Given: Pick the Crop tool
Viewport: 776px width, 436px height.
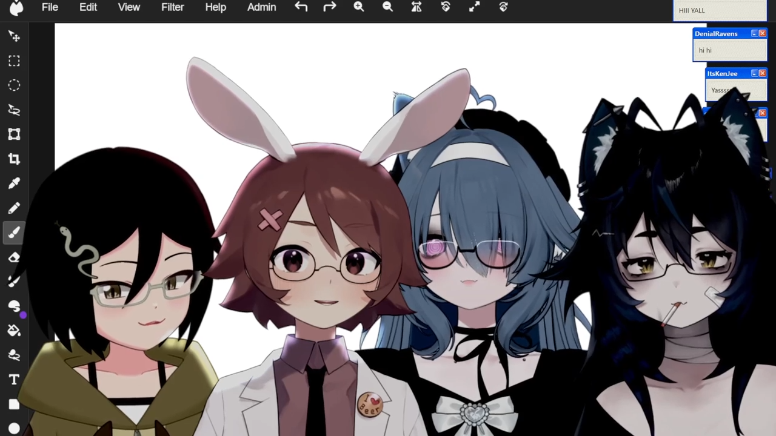Looking at the screenshot, I should tap(14, 159).
